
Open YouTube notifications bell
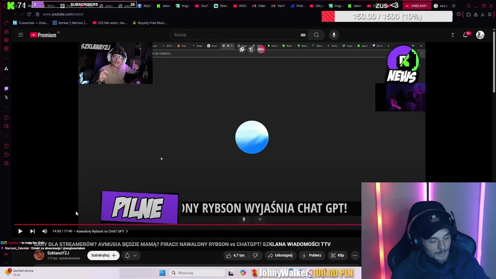click(465, 35)
